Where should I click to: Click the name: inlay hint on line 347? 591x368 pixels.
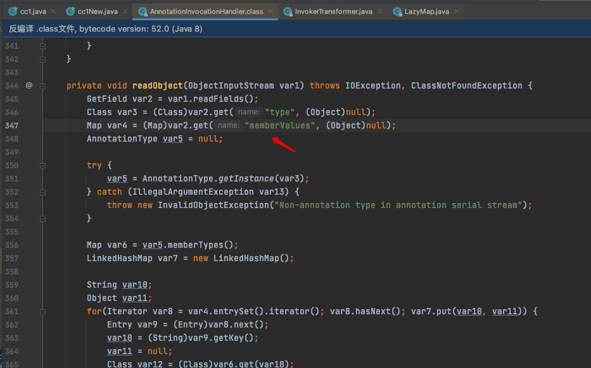[x=229, y=125]
